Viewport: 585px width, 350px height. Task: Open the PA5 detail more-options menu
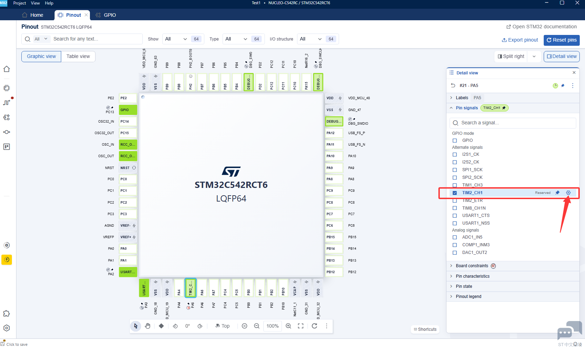pos(573,86)
